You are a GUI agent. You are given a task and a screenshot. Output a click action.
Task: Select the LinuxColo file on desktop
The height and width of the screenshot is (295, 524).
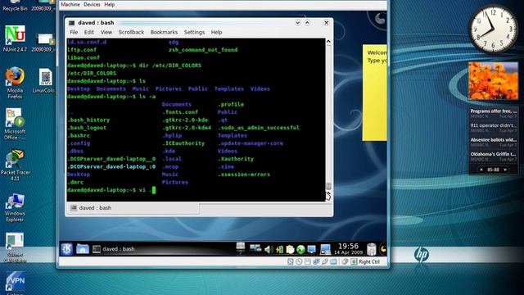pyautogui.click(x=44, y=80)
